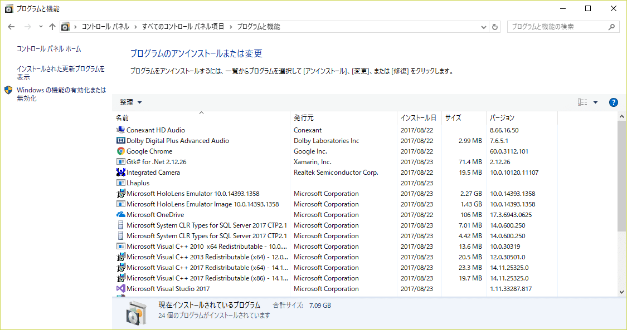Click the Dolby Digital Plus Advanced Audio icon

pos(120,140)
